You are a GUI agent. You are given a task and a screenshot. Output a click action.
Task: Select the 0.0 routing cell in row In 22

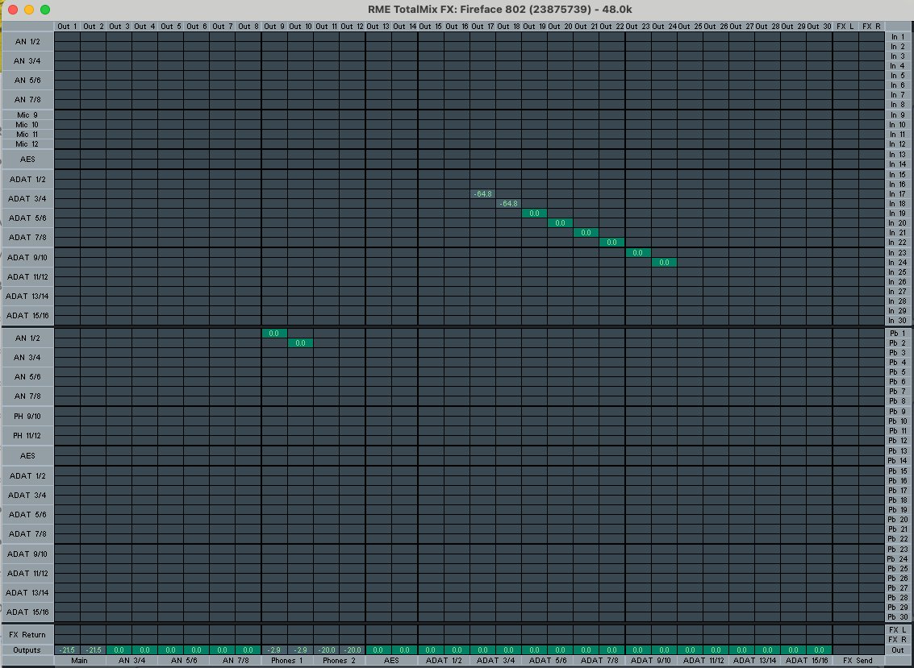611,243
